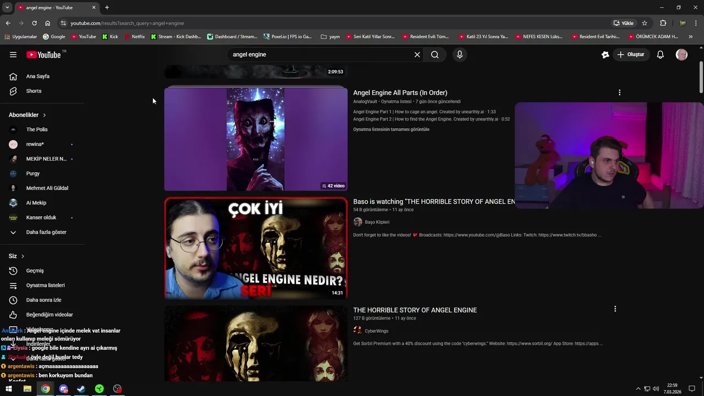The height and width of the screenshot is (396, 704).
Task: Open the Siz section arrow
Action: pyautogui.click(x=23, y=256)
